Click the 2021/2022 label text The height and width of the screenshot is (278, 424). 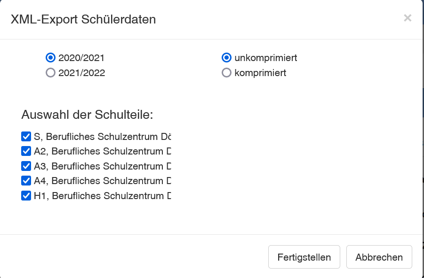tap(81, 73)
